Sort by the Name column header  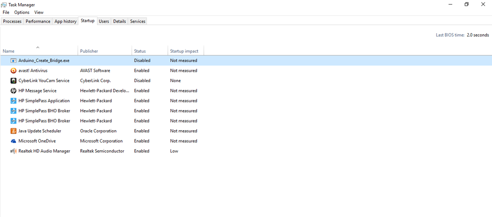tap(39, 51)
